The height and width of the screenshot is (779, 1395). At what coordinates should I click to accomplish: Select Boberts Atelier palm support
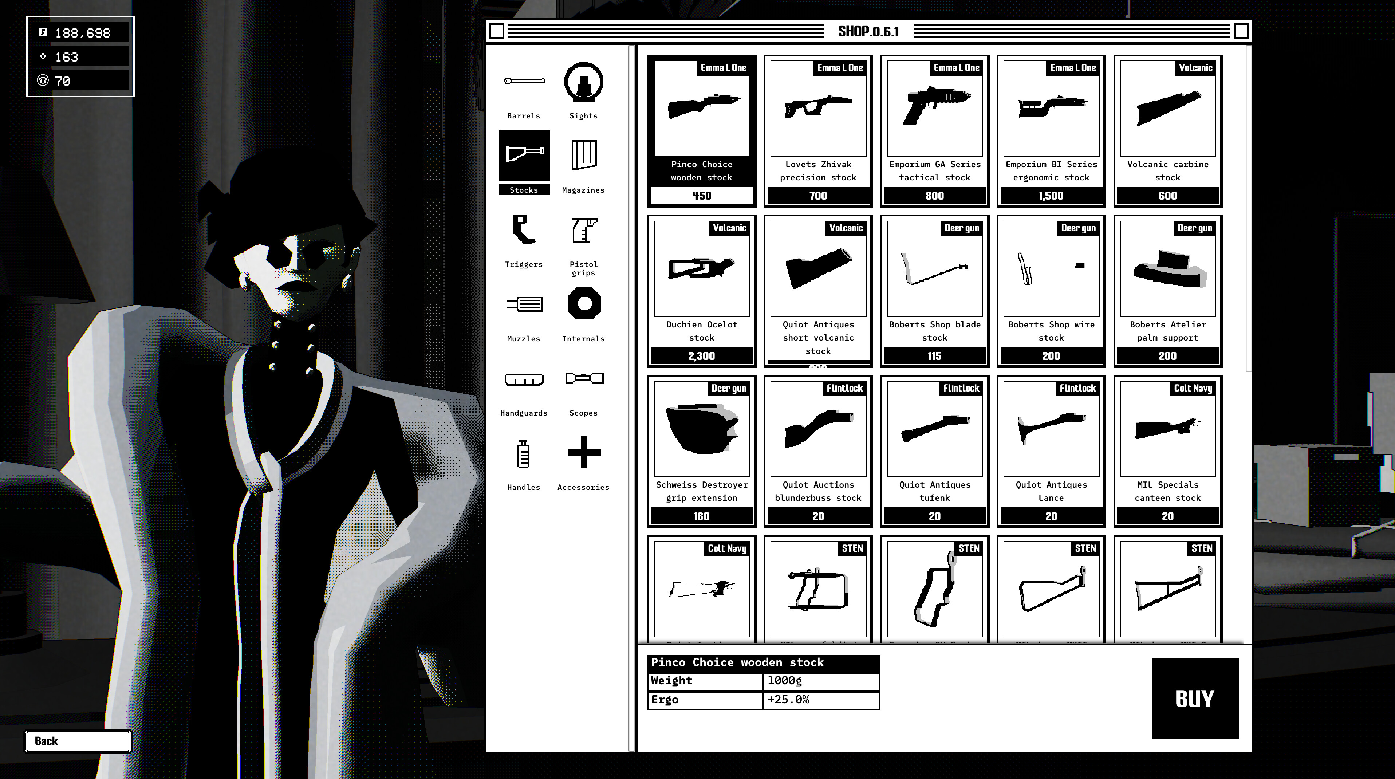click(1167, 291)
